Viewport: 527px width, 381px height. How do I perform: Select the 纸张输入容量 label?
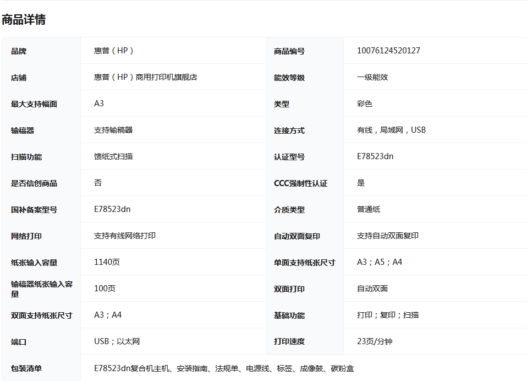tap(34, 263)
